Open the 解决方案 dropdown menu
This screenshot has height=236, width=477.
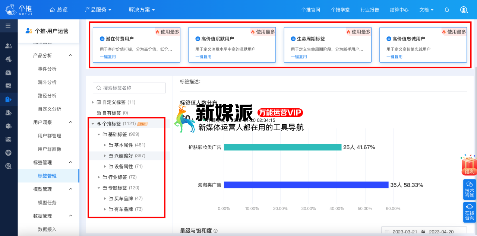point(142,10)
